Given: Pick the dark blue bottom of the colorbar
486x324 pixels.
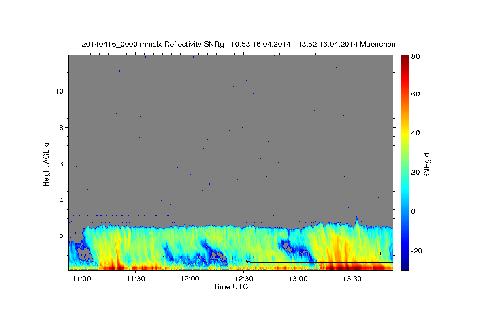Looking at the screenshot, I should (x=405, y=265).
